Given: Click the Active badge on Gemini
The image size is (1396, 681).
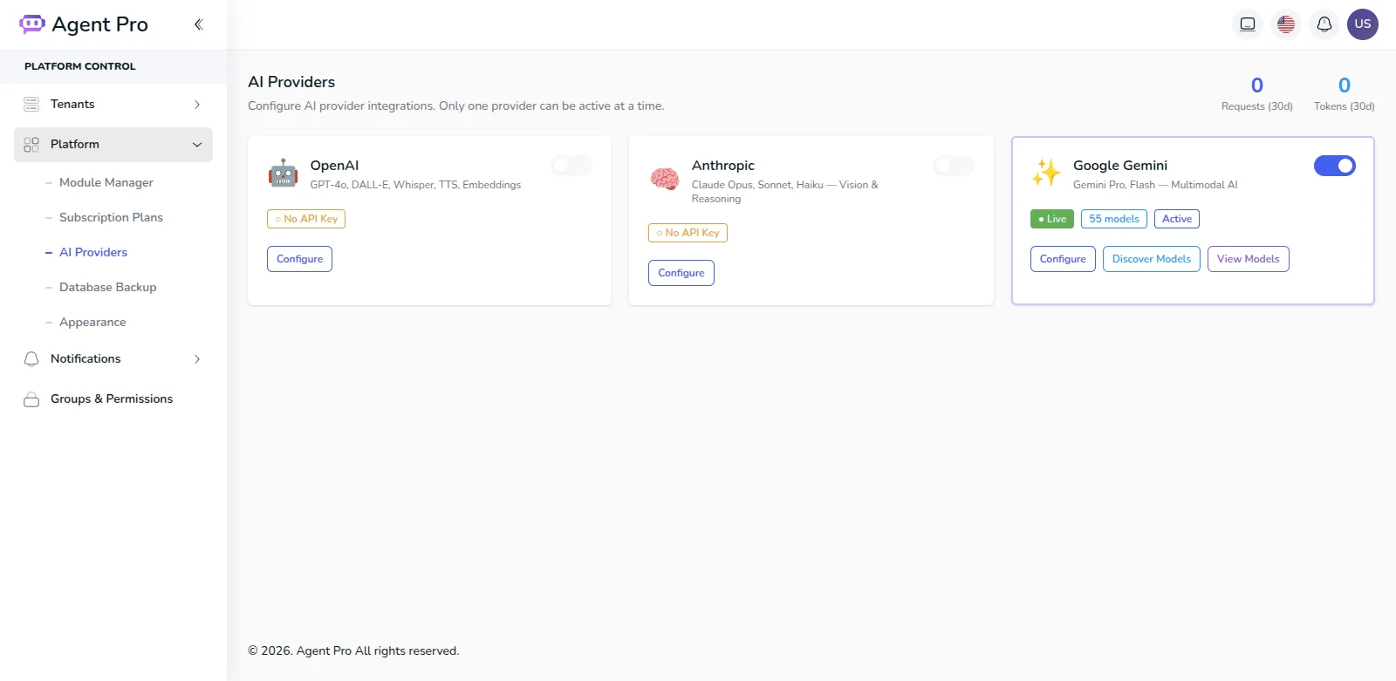Looking at the screenshot, I should 1177,219.
